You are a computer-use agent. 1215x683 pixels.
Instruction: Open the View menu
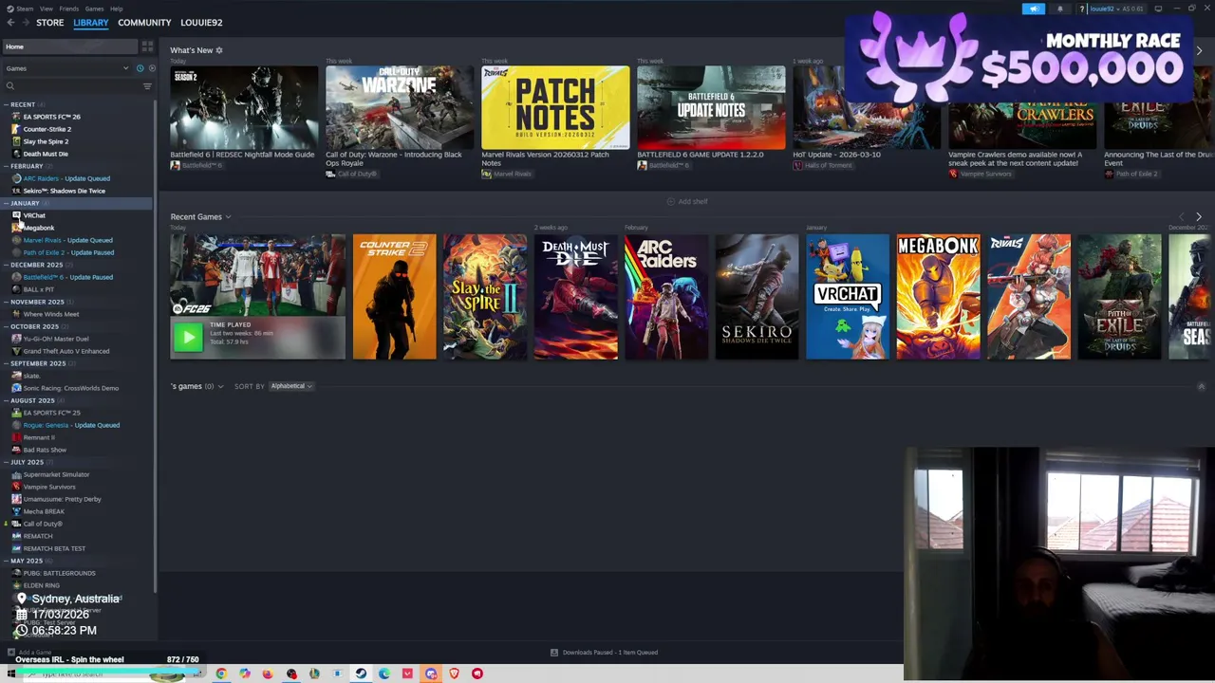46,9
